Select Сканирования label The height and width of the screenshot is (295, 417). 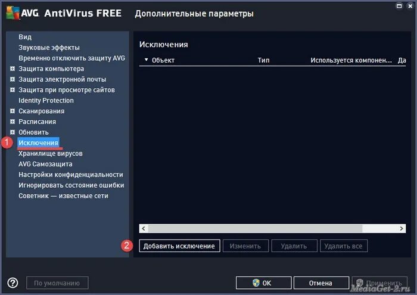42,111
